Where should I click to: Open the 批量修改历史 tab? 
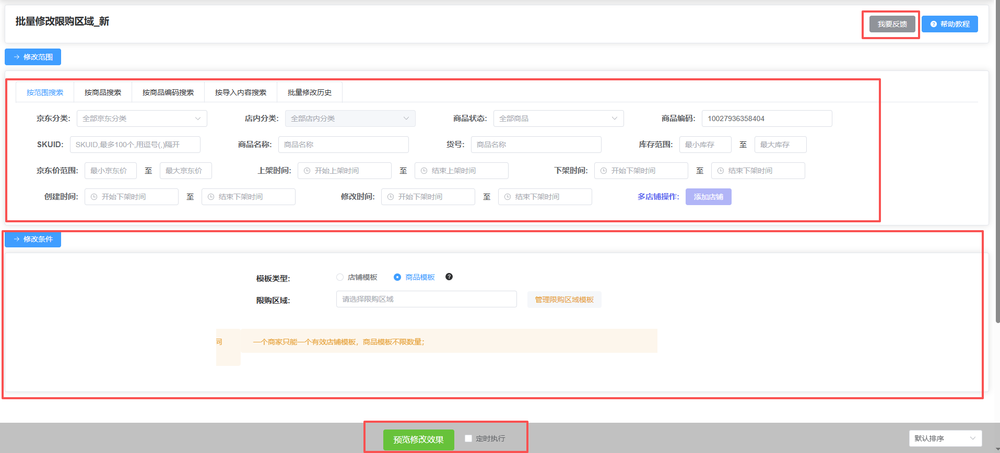tap(310, 92)
